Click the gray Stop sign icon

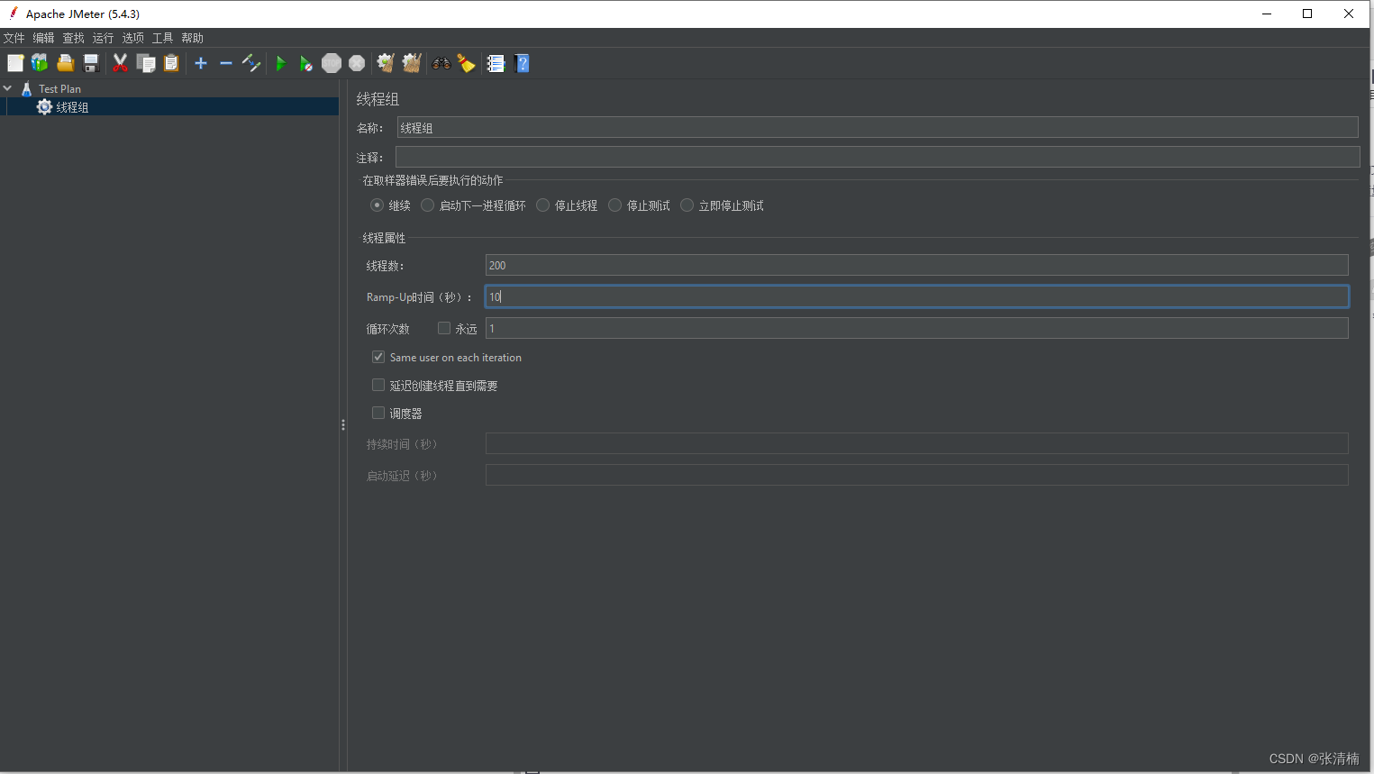tap(332, 63)
